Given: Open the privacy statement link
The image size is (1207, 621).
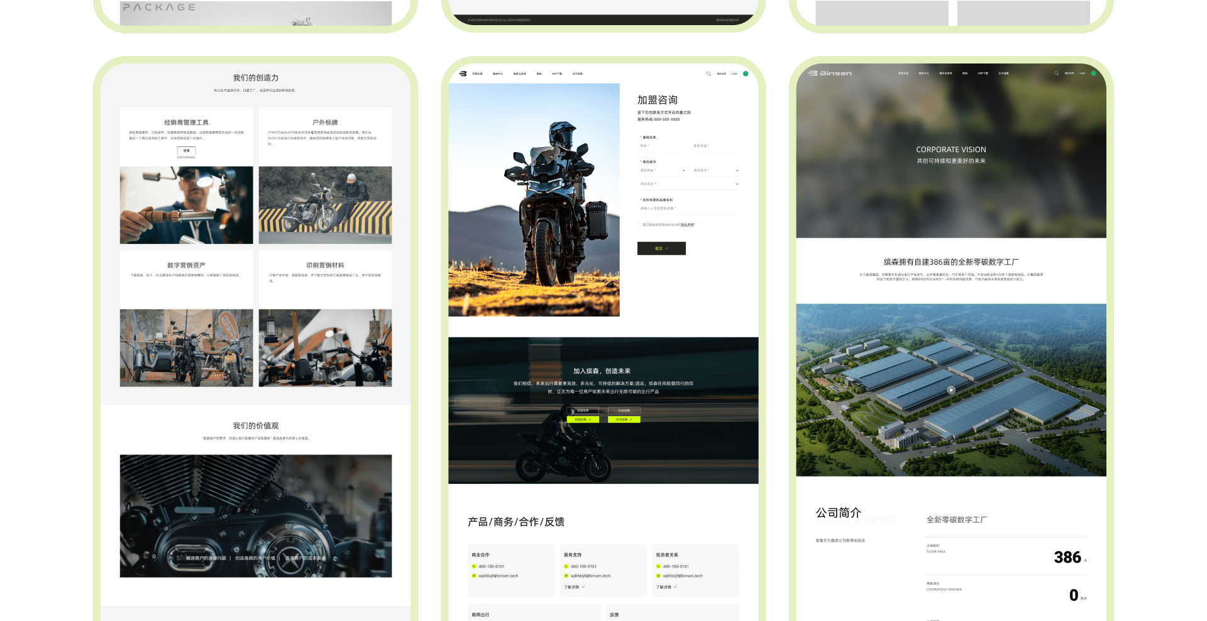Looking at the screenshot, I should click(687, 224).
